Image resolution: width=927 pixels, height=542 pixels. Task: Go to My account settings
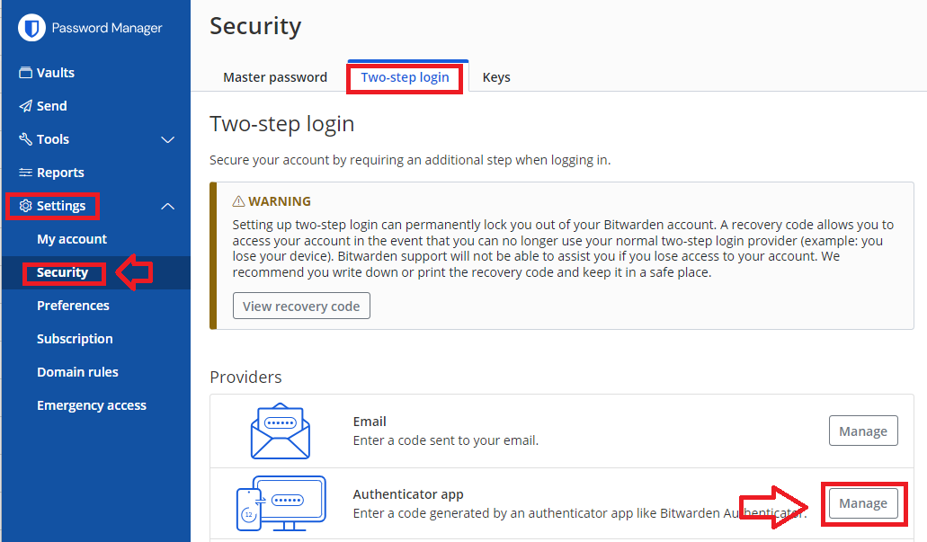pyautogui.click(x=72, y=239)
